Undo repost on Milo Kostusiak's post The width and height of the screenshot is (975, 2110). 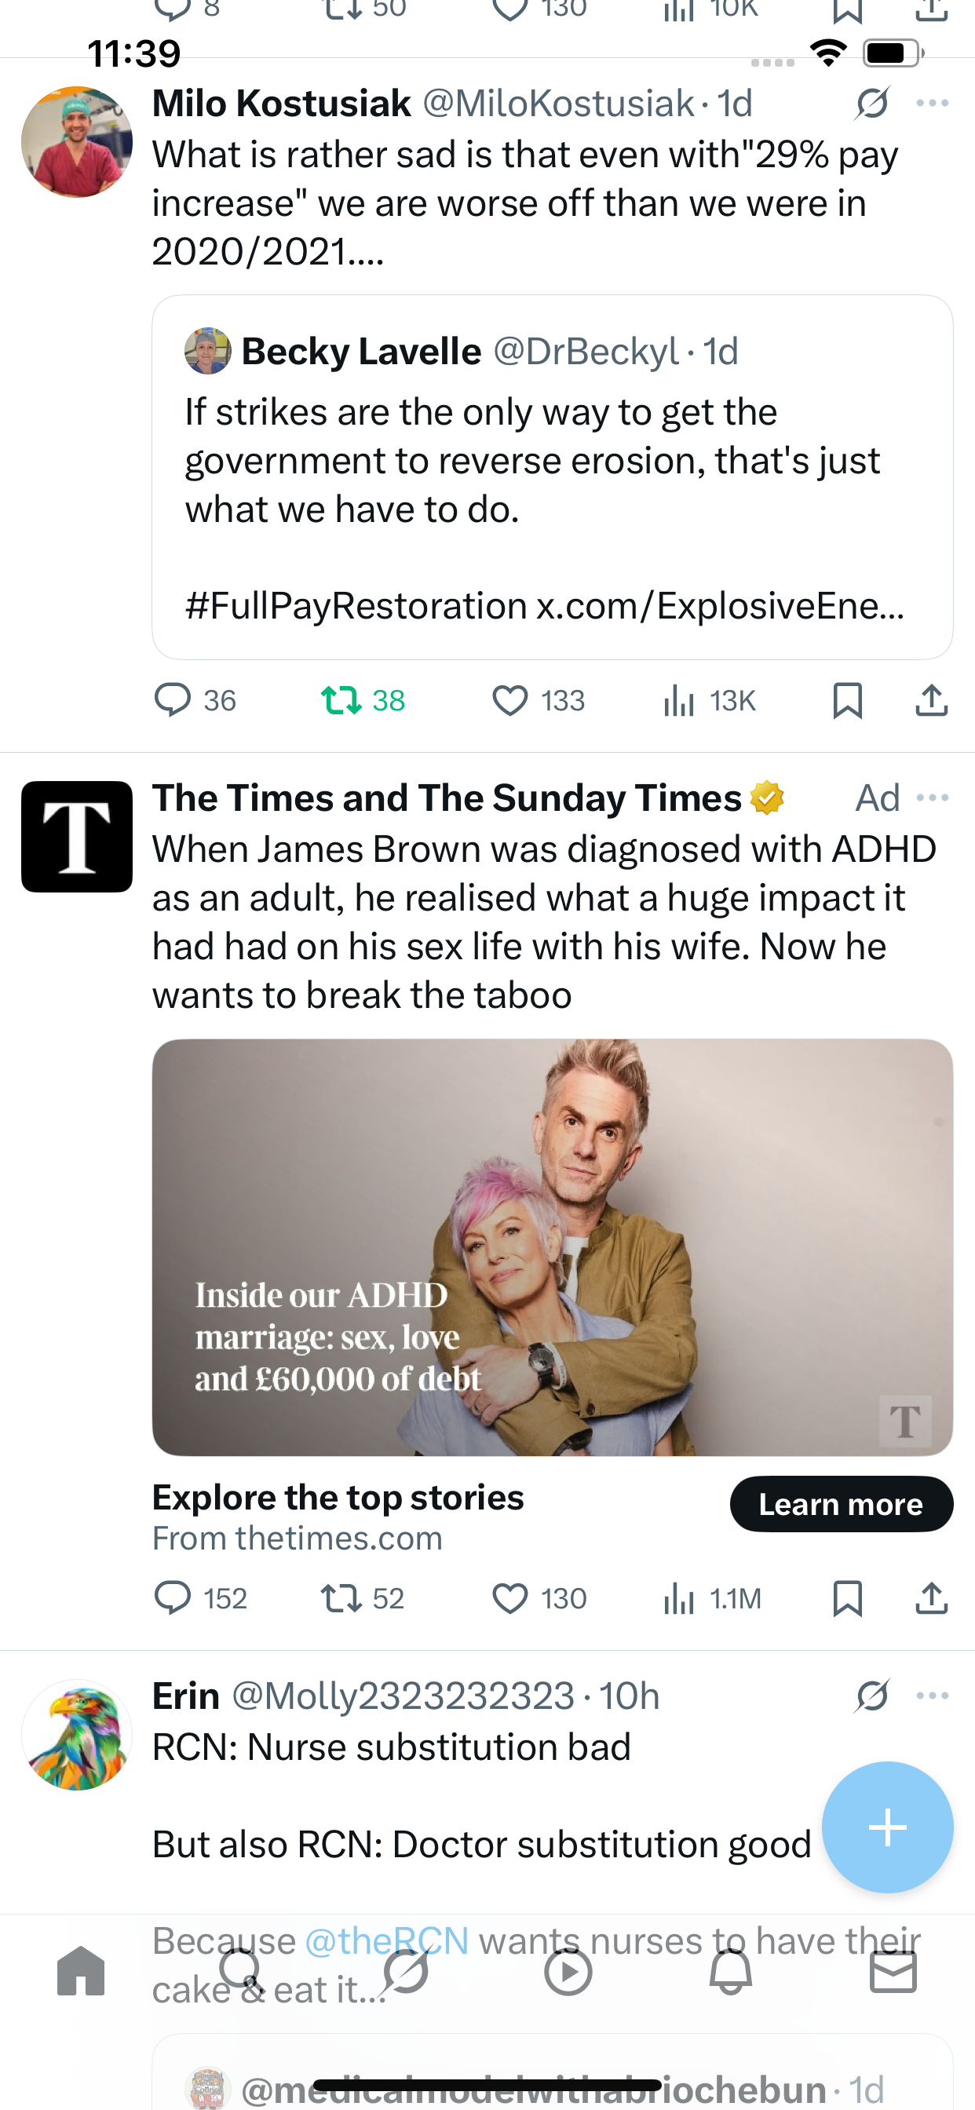coord(341,700)
